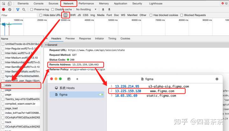Open the Network tab
229x131 pixels.
(68, 3)
